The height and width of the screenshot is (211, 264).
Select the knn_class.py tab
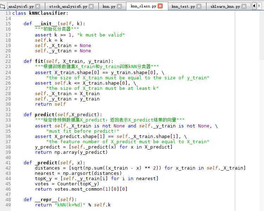(x=147, y=6)
